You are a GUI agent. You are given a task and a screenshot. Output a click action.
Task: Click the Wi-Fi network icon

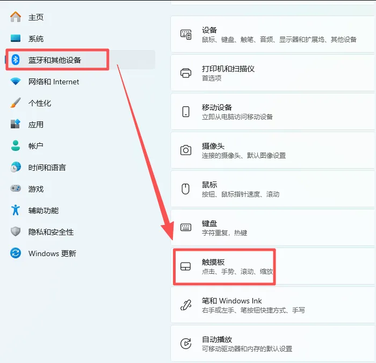16,81
